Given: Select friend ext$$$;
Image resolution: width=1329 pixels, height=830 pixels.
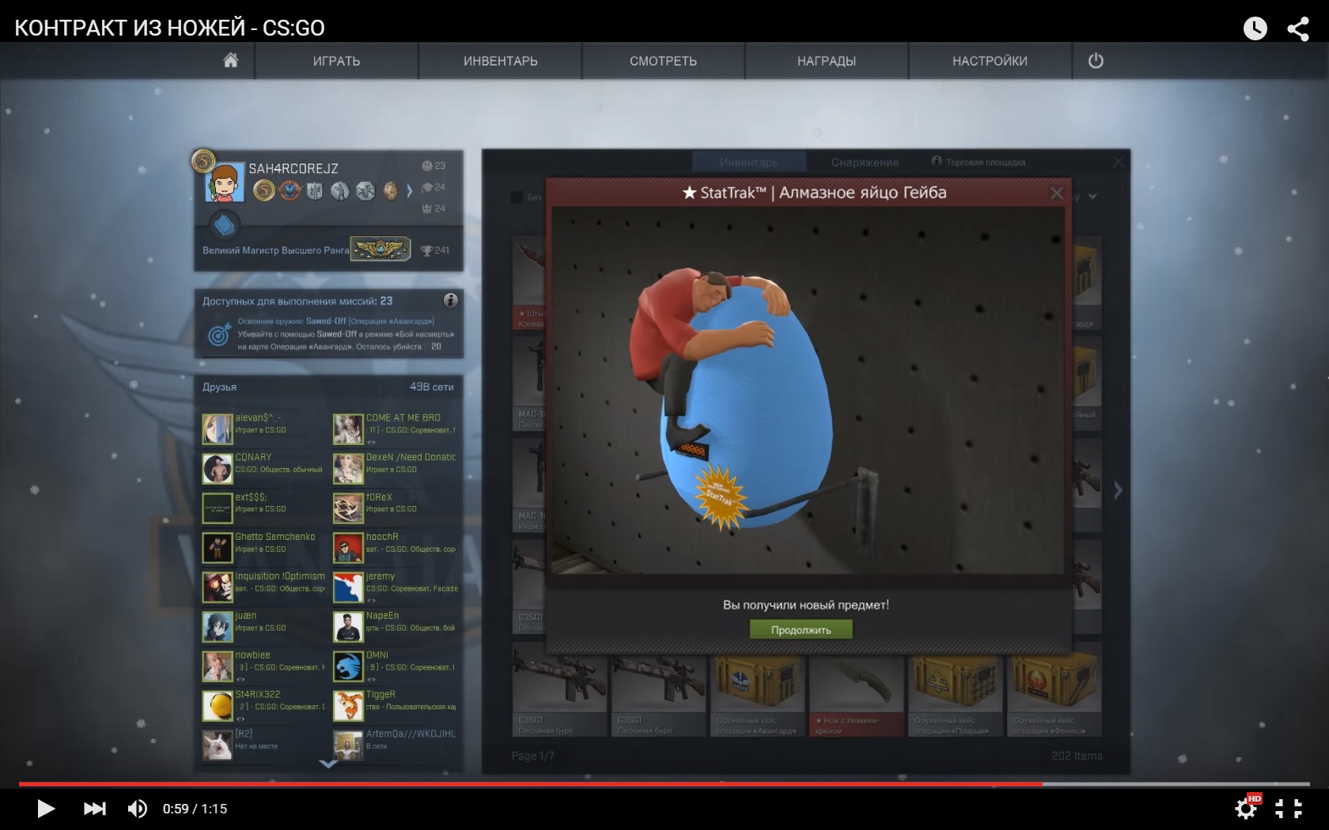Looking at the screenshot, I should pos(263,507).
